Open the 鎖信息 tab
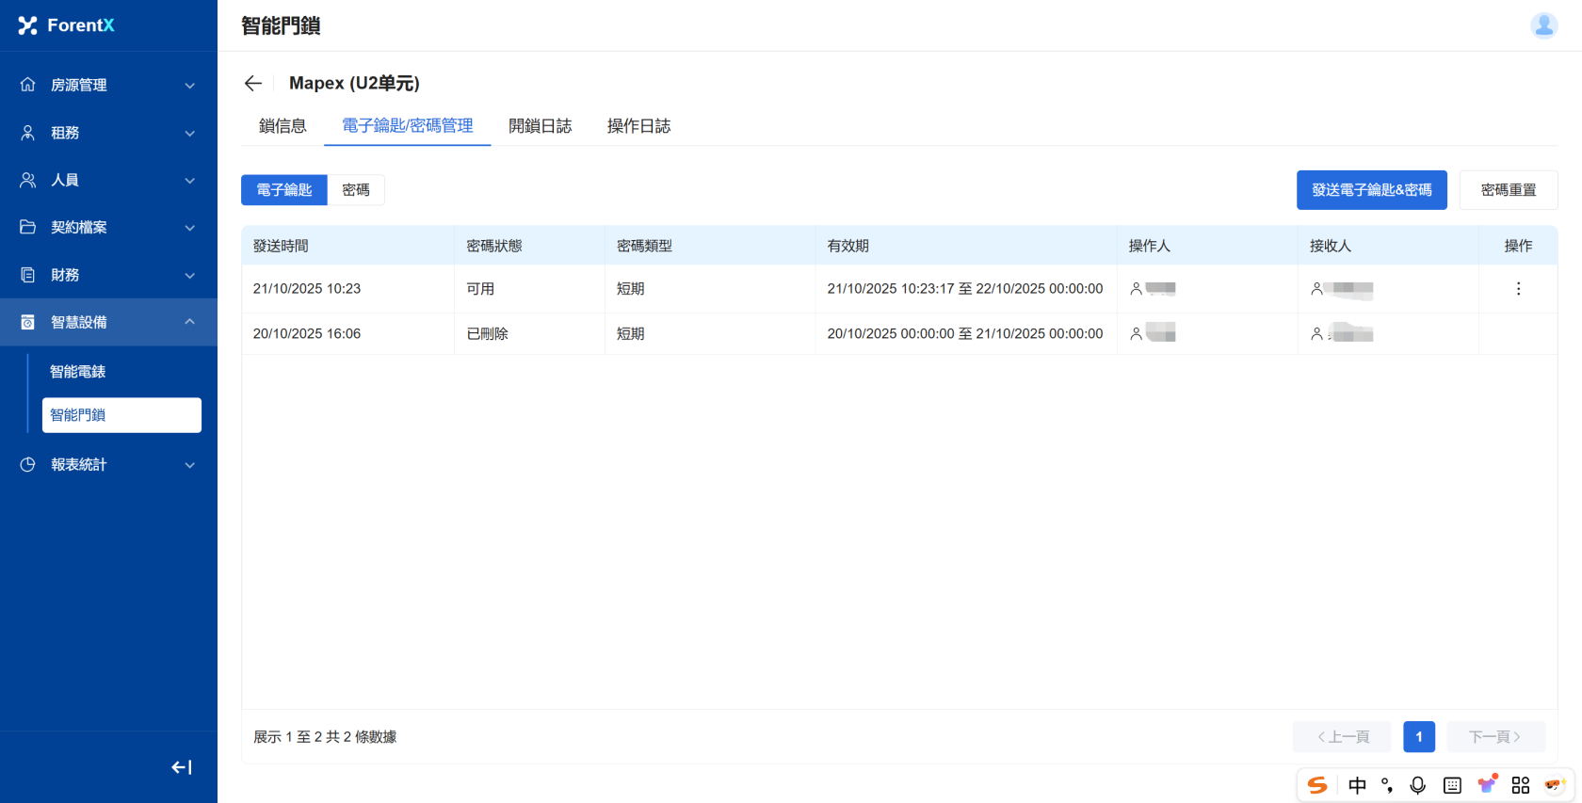Viewport: 1582px width, 803px height. pyautogui.click(x=282, y=126)
